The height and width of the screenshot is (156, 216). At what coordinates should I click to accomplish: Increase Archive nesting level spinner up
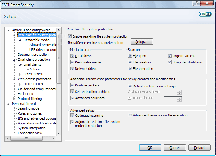[179, 91]
